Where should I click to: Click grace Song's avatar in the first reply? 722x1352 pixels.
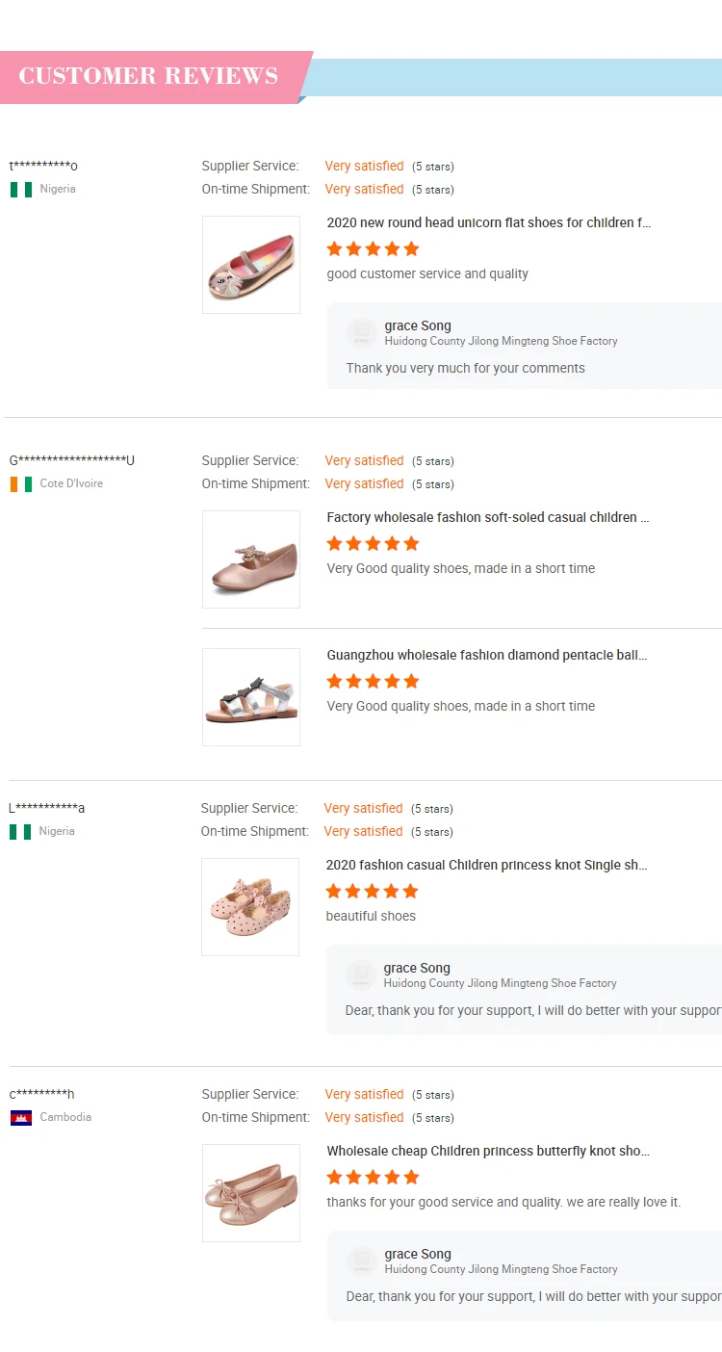coord(362,333)
